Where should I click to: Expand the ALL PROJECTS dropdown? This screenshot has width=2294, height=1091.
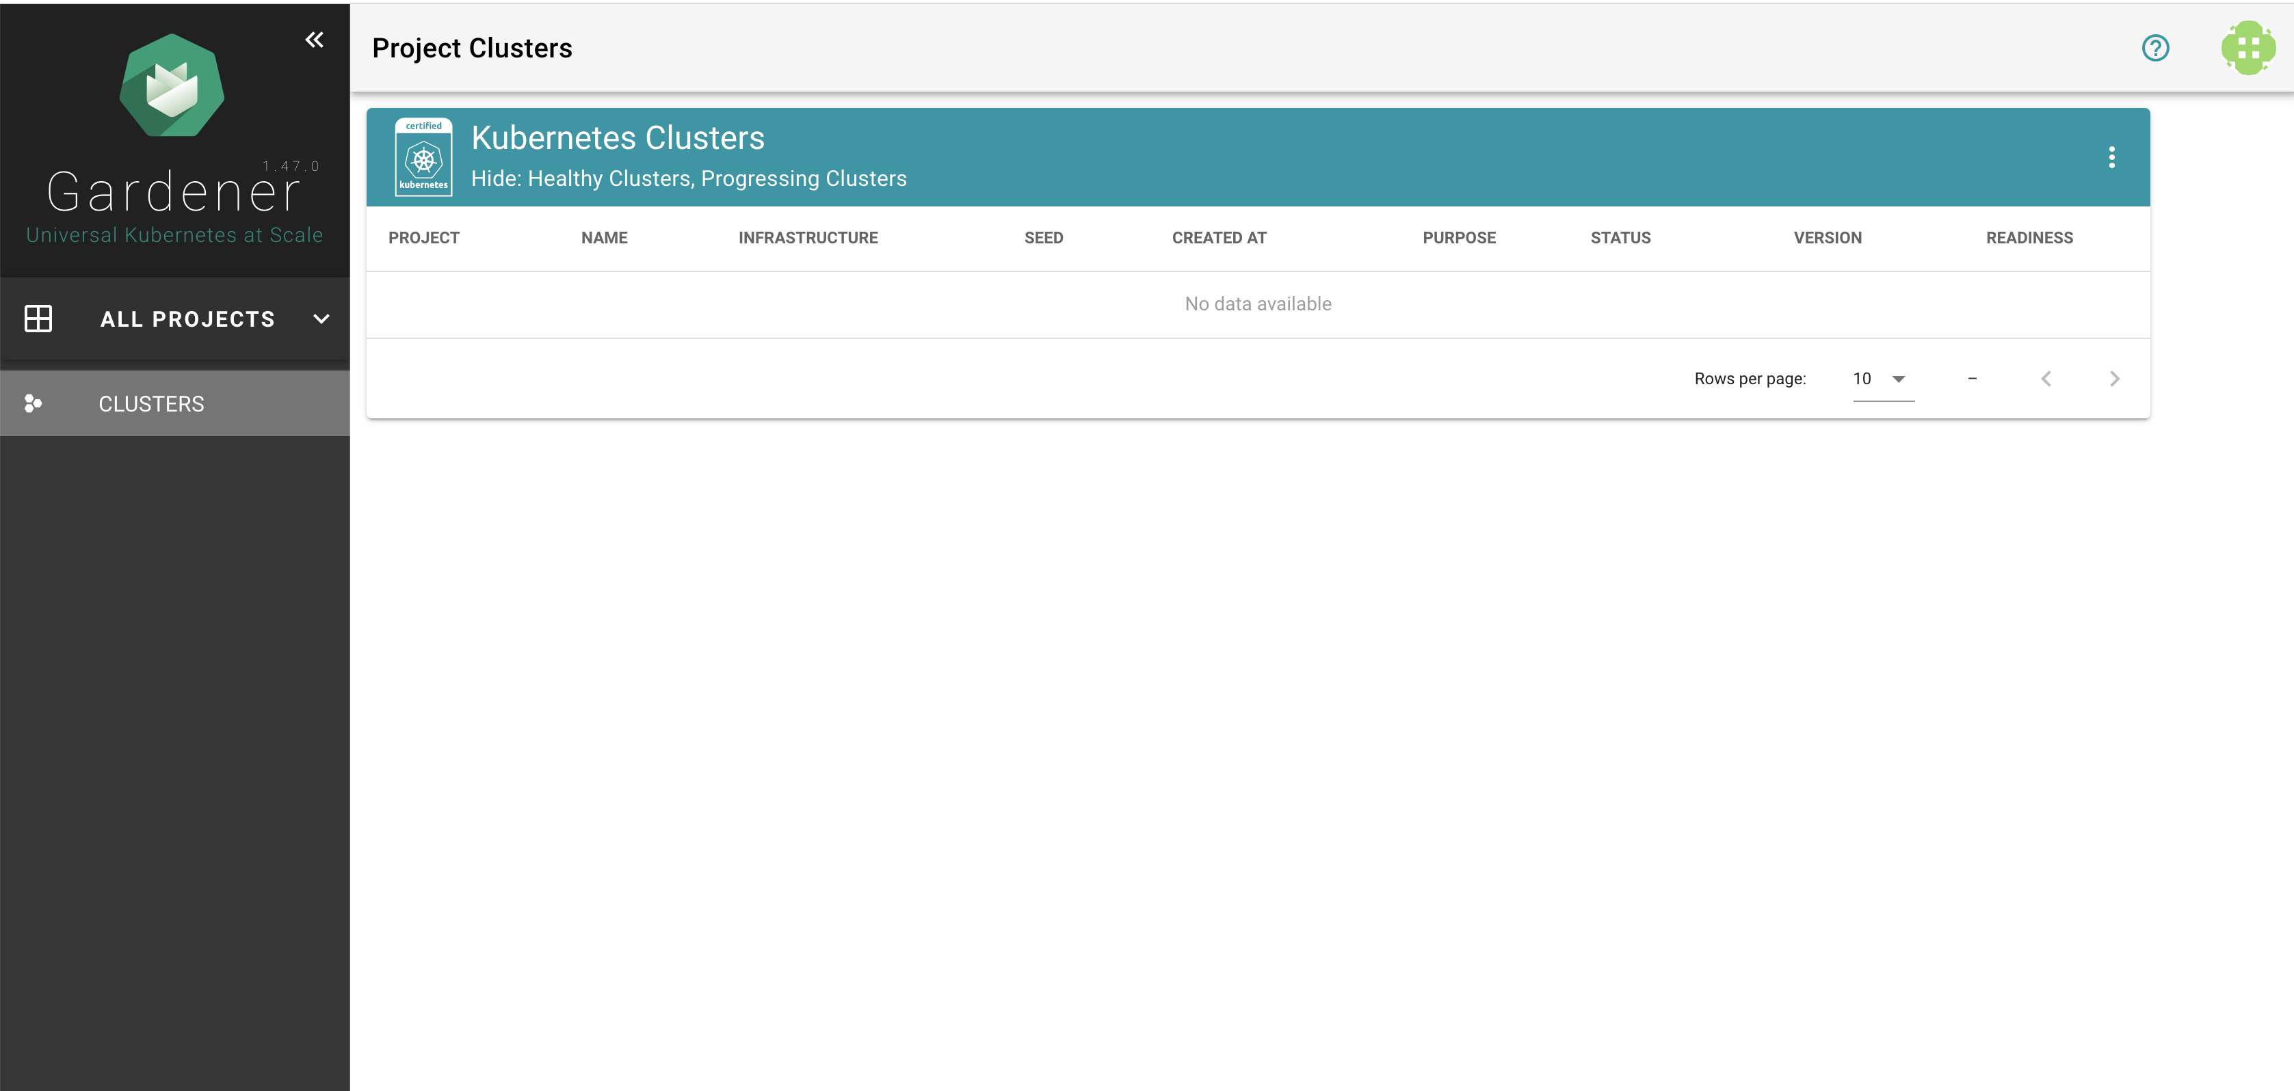(321, 318)
